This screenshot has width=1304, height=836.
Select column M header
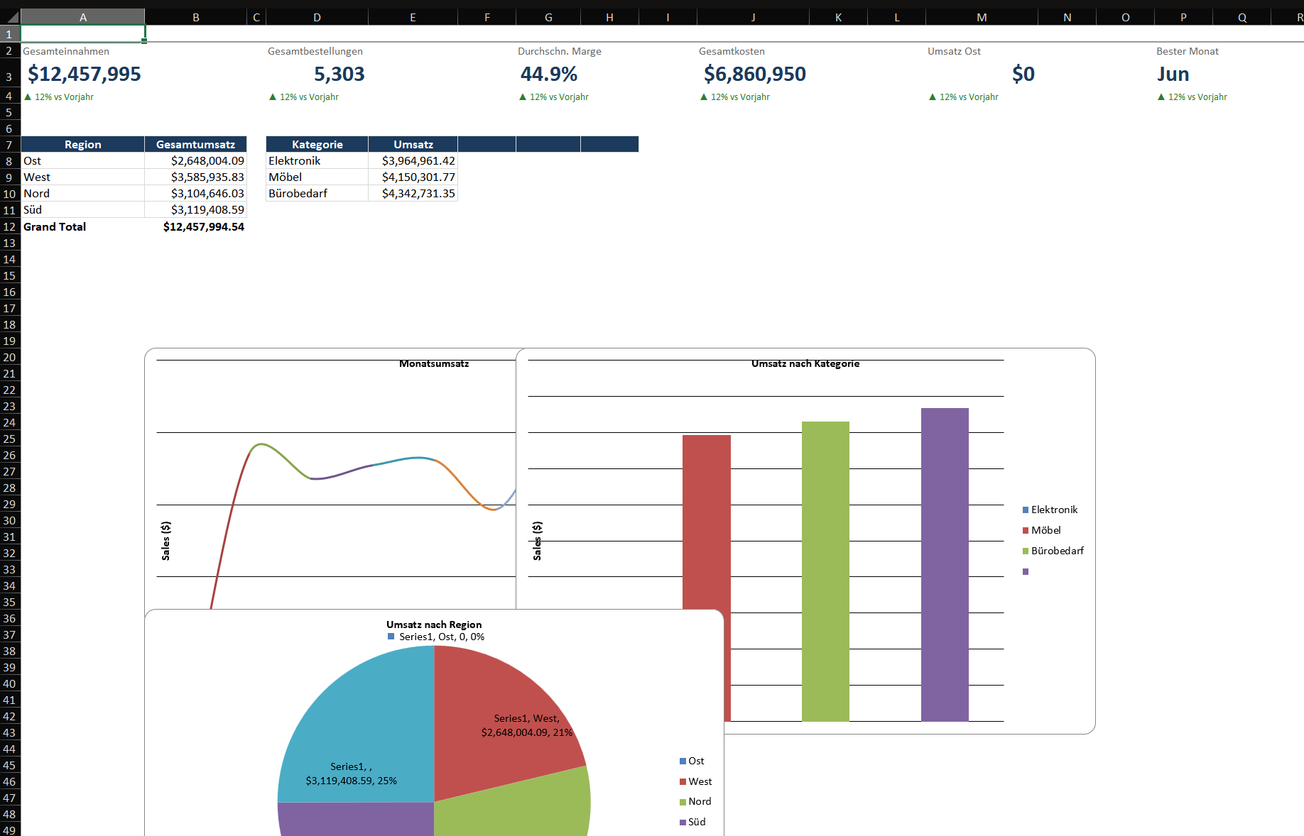click(x=982, y=17)
